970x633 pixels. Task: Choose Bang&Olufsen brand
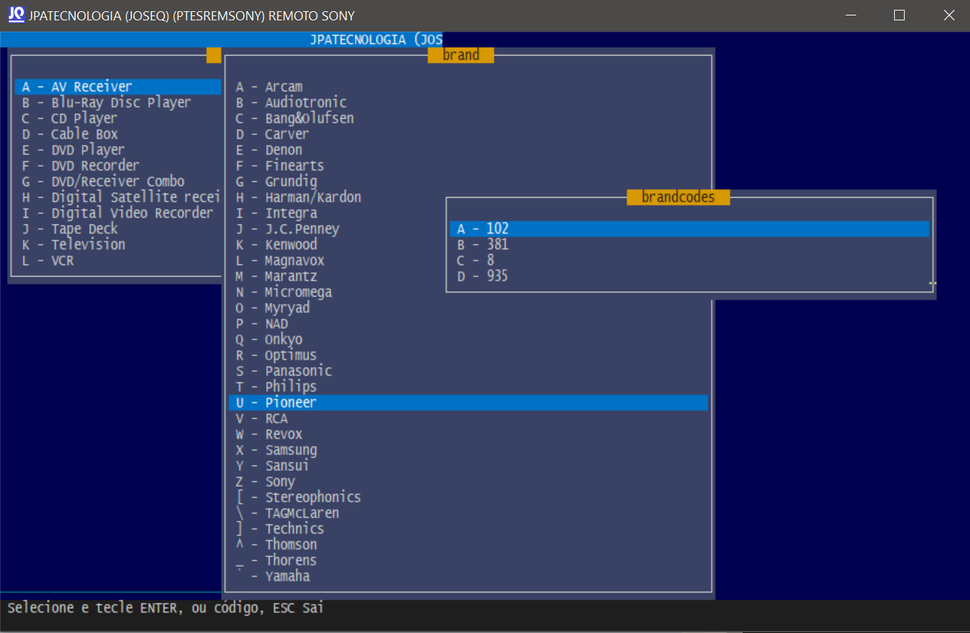click(309, 119)
